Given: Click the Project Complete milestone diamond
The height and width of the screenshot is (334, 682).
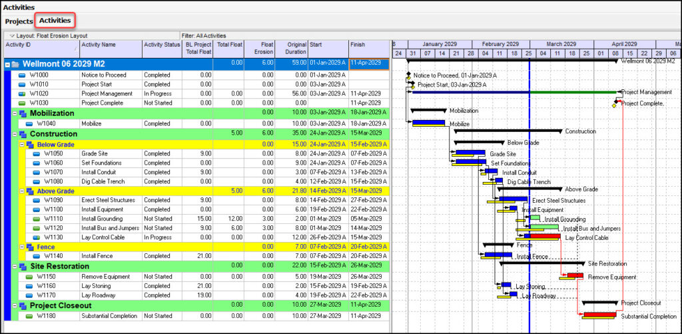Looking at the screenshot, I should 616,103.
